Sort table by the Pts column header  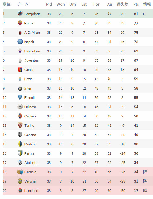click(x=136, y=4)
